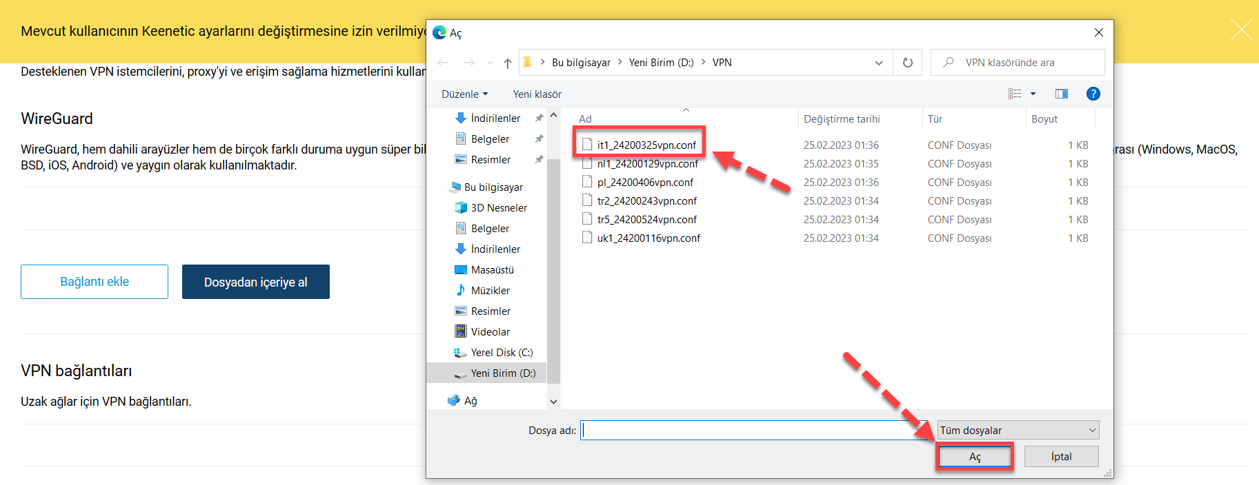Select file tr2_24200243vpn.conf
Viewport: 1259px width, 485px height.
click(x=647, y=201)
